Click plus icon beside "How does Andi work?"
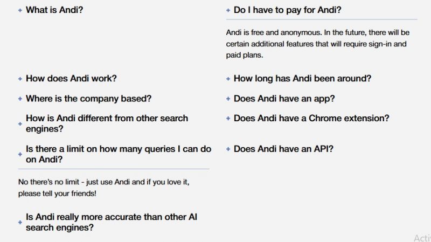 click(x=20, y=79)
